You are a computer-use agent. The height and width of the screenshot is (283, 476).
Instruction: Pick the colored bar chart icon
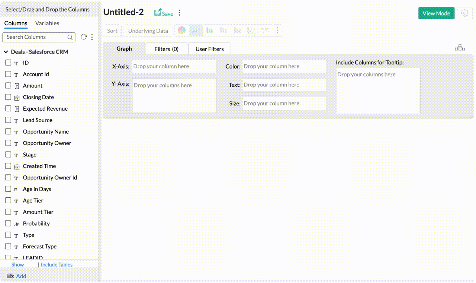(210, 31)
